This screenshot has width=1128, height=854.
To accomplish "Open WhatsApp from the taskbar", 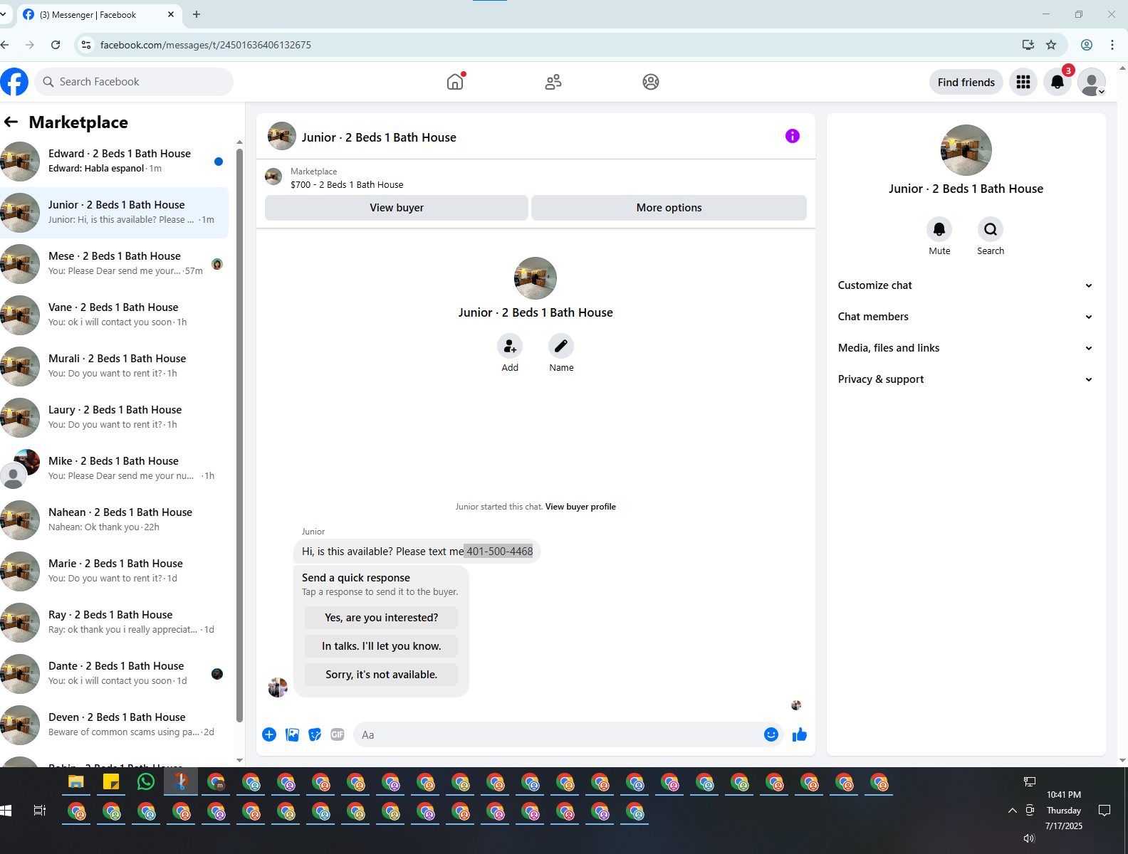I will click(x=146, y=782).
